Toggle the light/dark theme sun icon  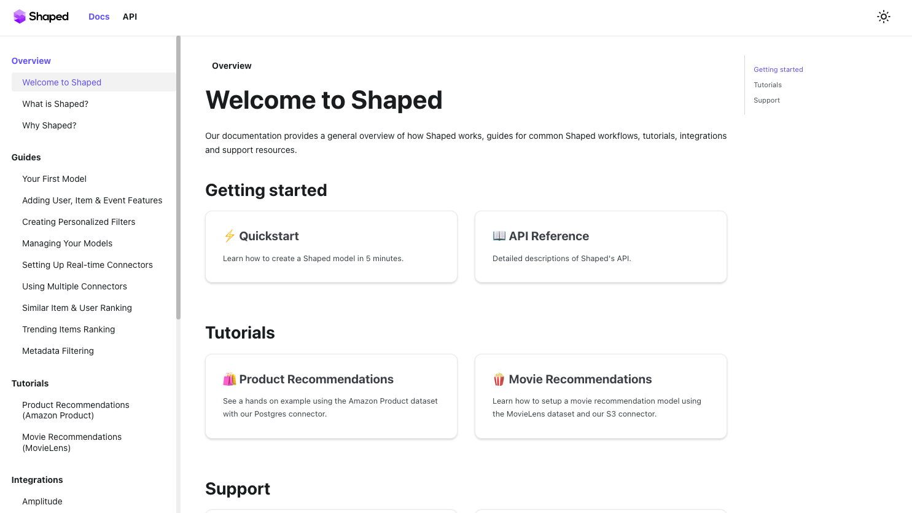883,17
